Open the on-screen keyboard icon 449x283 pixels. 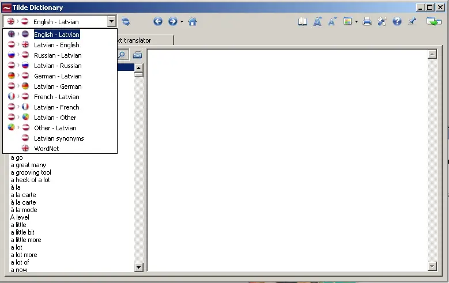137,55
